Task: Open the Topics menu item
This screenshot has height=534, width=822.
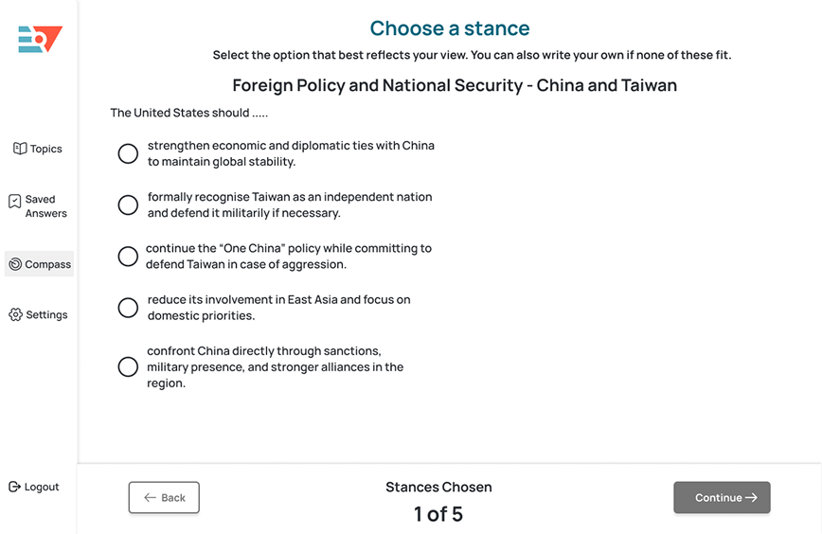Action: point(45,149)
